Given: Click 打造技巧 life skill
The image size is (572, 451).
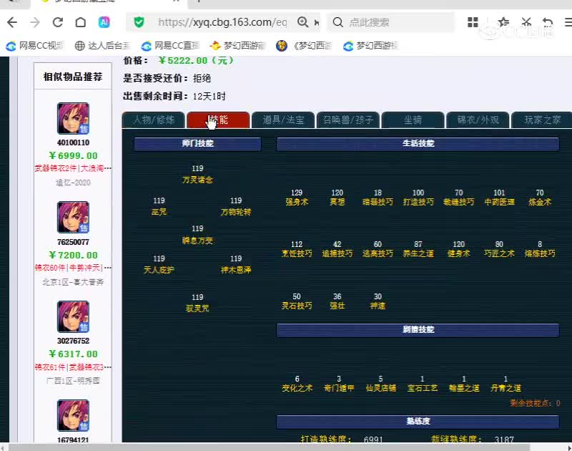Looking at the screenshot, I should (x=418, y=202).
